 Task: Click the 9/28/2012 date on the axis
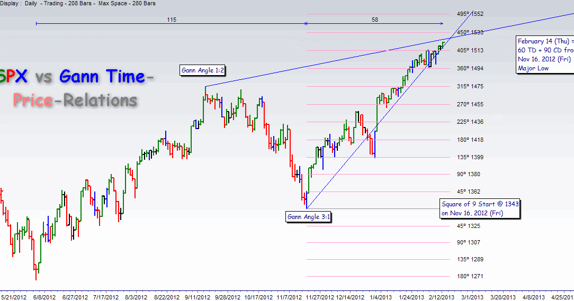click(x=228, y=297)
